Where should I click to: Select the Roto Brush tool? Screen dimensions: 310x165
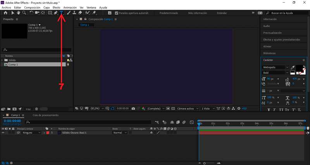tap(87, 13)
